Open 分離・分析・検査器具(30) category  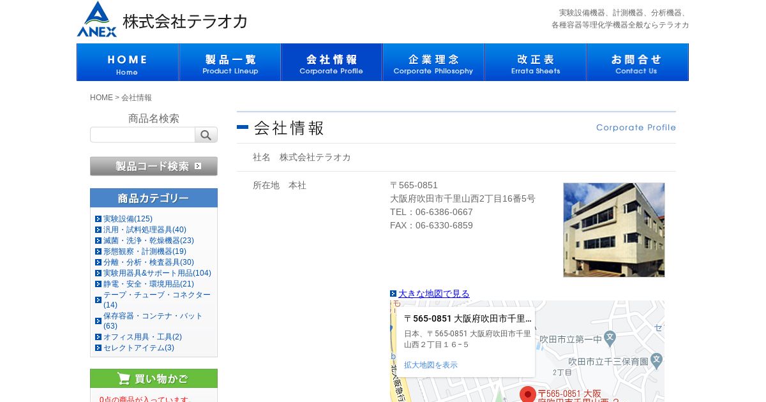point(149,262)
